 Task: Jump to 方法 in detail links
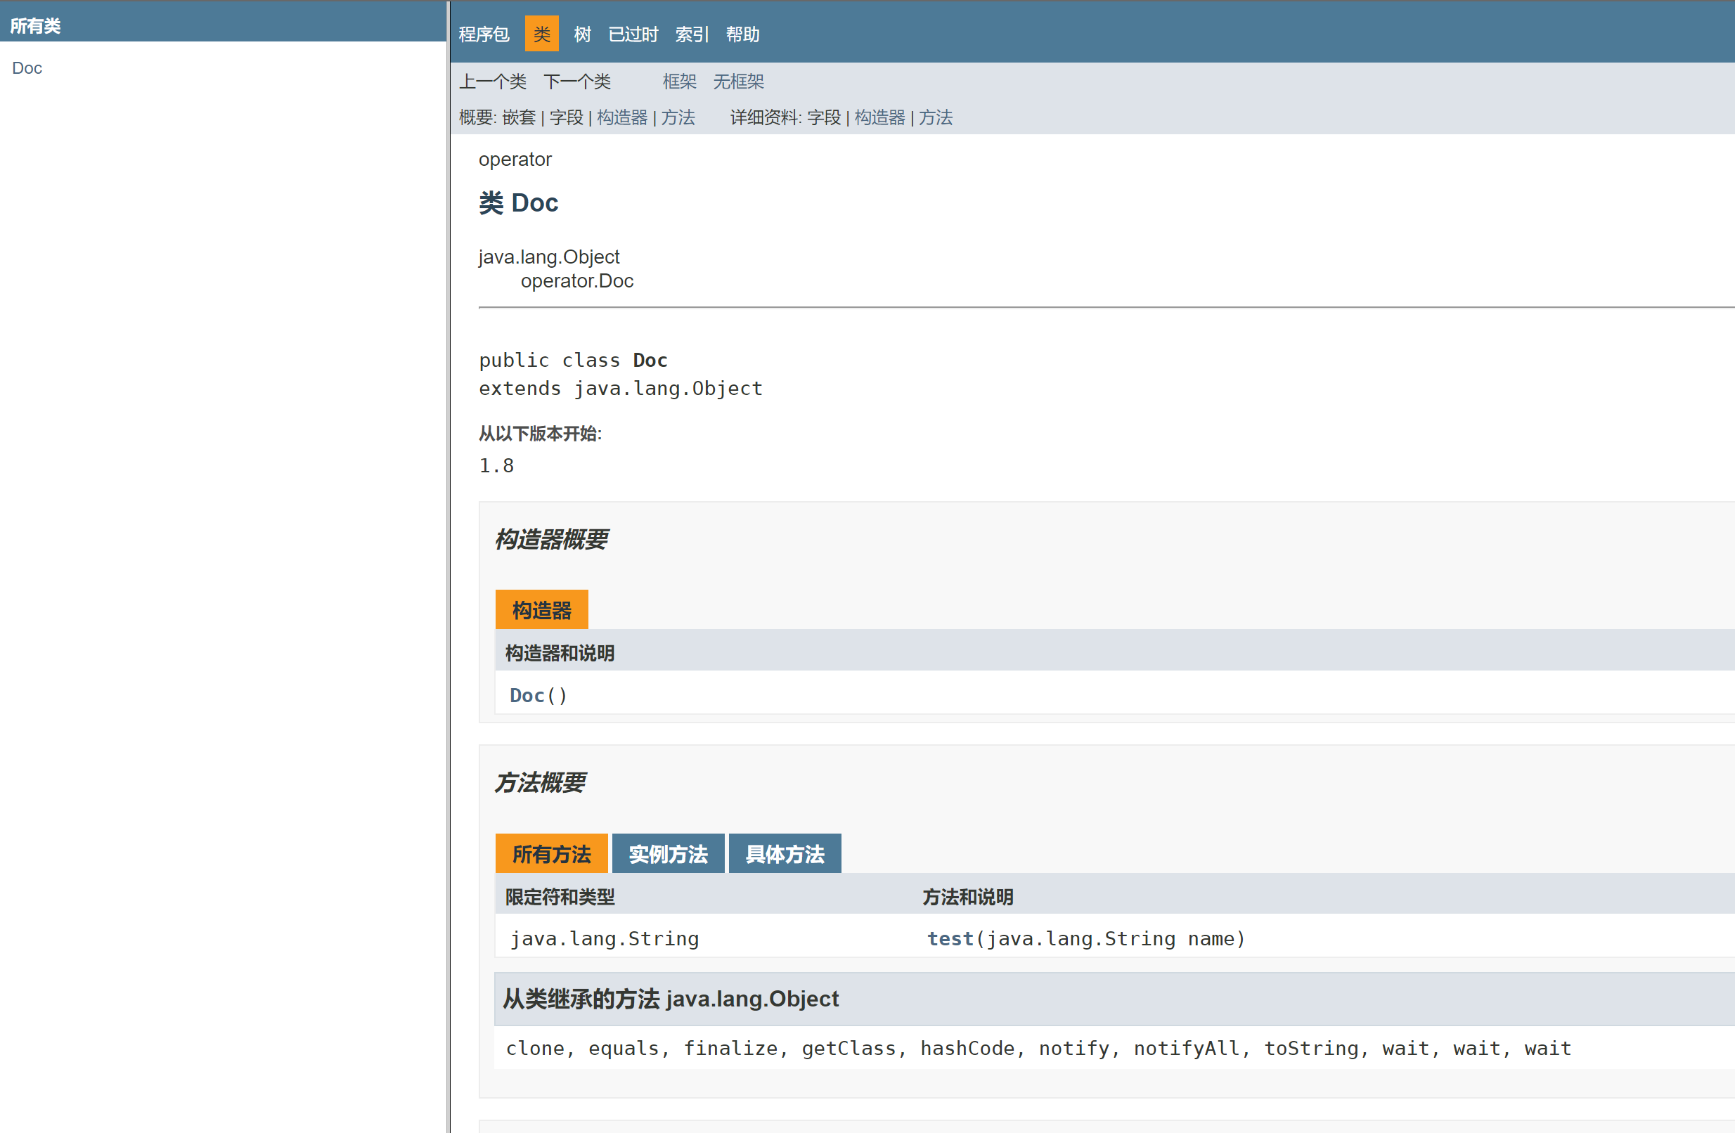935,117
